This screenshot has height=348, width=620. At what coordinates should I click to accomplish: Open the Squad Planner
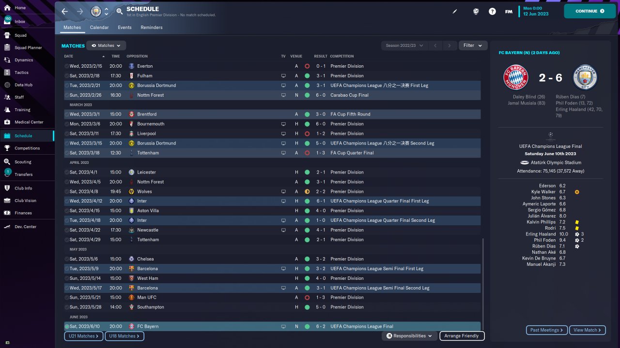[x=28, y=48]
